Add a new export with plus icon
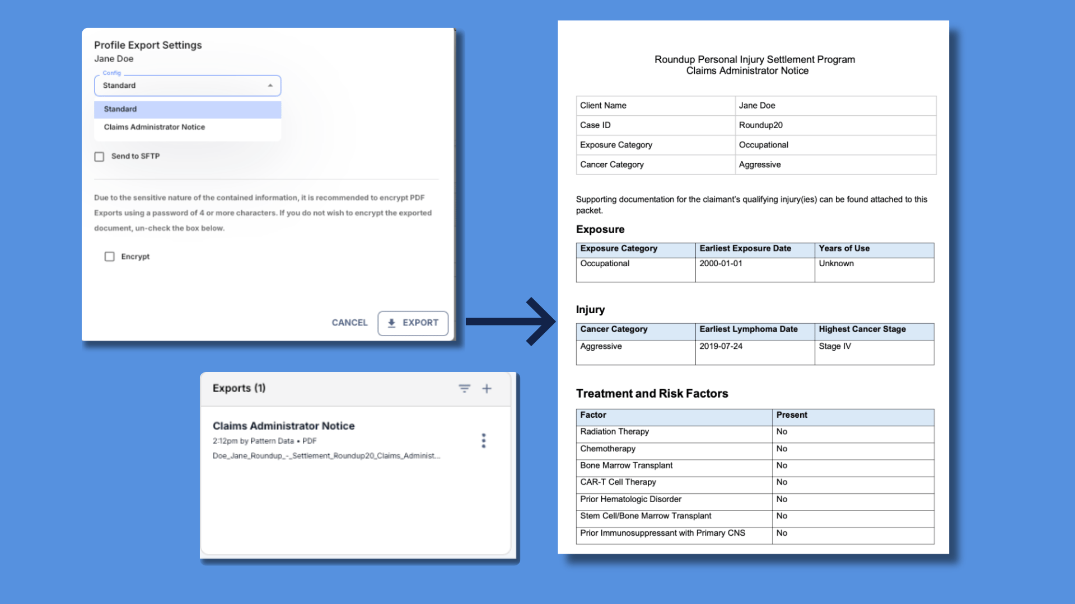1075x604 pixels. coord(487,388)
